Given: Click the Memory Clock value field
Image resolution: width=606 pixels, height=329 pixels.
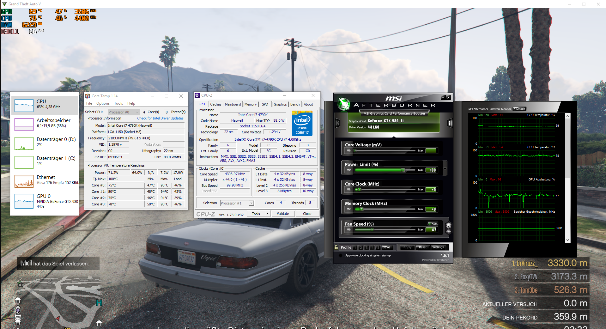Looking at the screenshot, I should (x=431, y=209).
